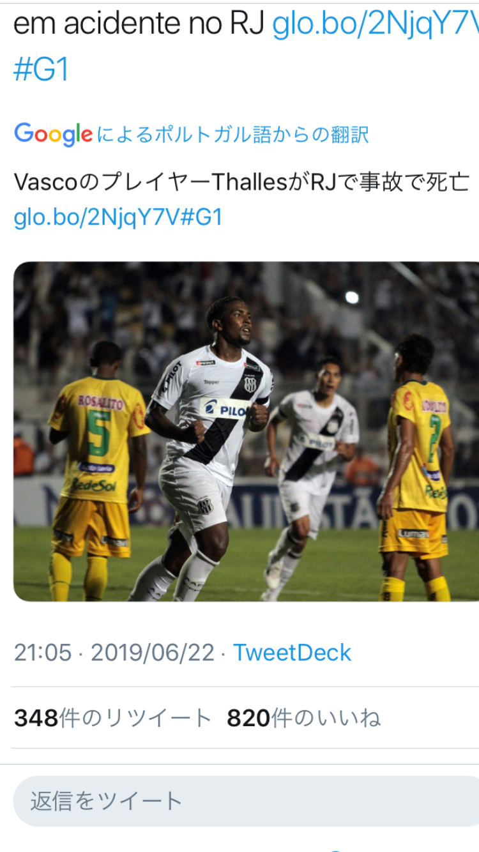Open the TweetDeck source link
This screenshot has width=479, height=852.
(292, 653)
